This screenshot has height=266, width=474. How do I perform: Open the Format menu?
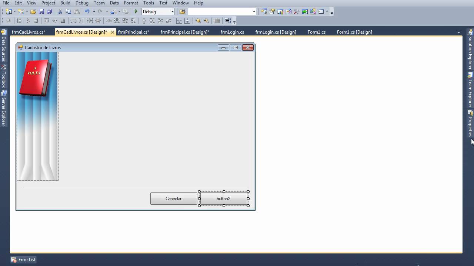click(131, 3)
